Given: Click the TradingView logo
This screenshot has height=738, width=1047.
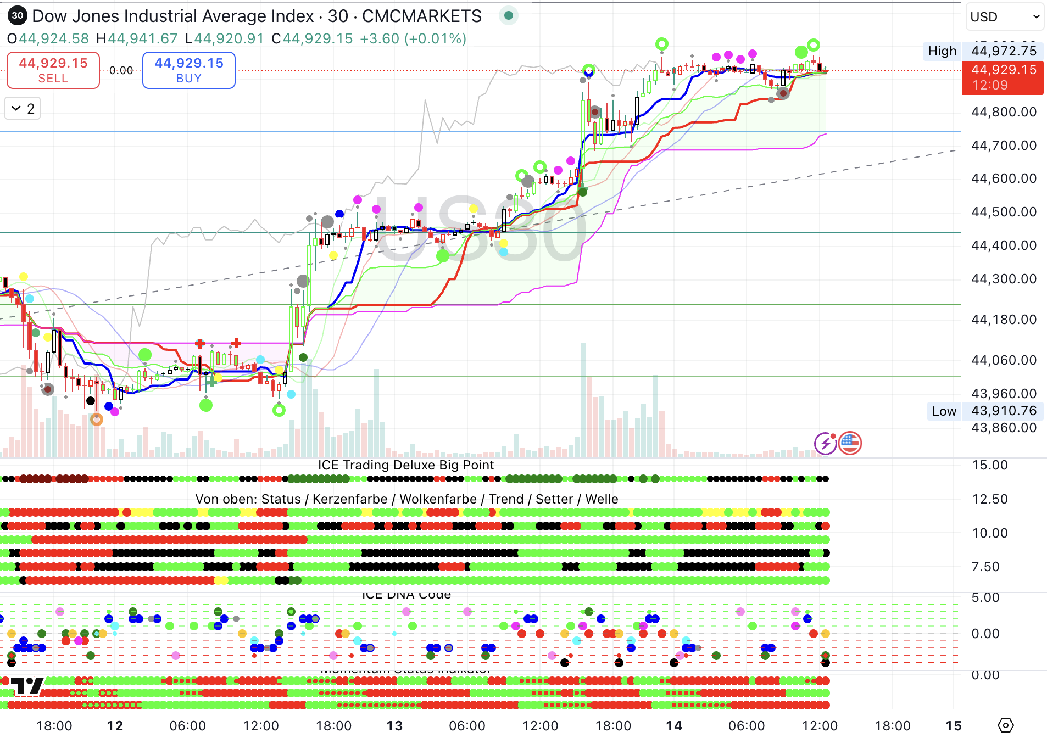Looking at the screenshot, I should 27,686.
